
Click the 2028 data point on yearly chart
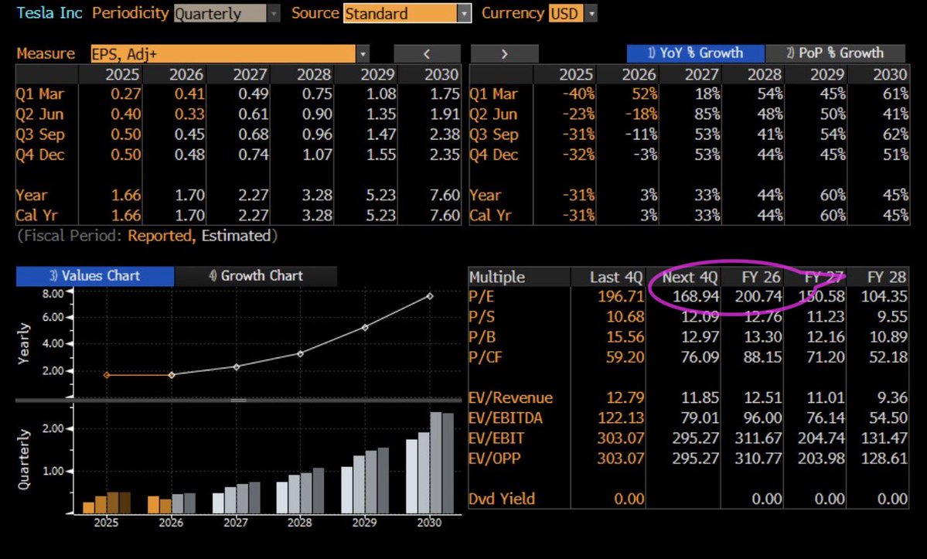[300, 353]
